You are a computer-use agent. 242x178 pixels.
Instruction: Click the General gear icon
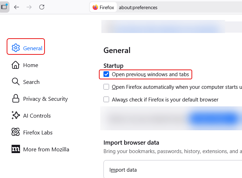click(16, 48)
